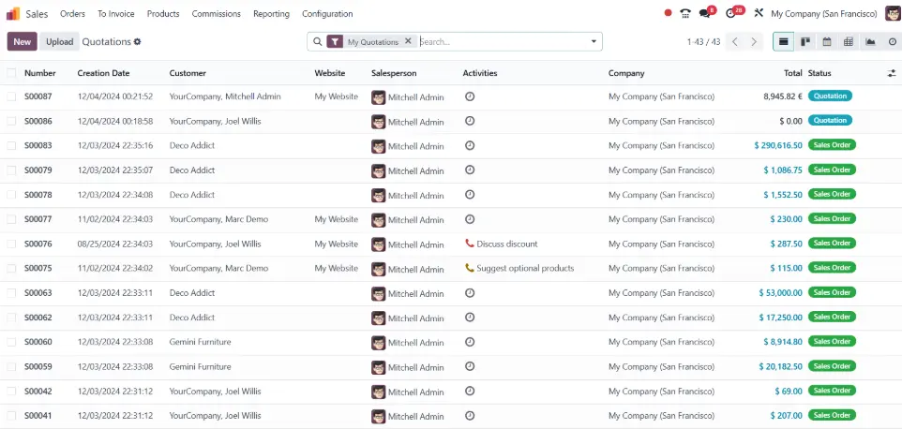The image size is (902, 429).
Task: Go to previous page of records
Action: (x=734, y=42)
